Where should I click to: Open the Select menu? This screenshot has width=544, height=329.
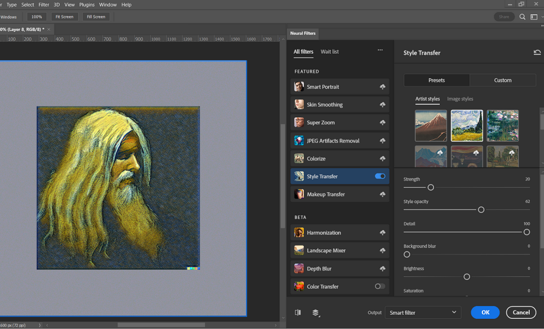coord(28,4)
